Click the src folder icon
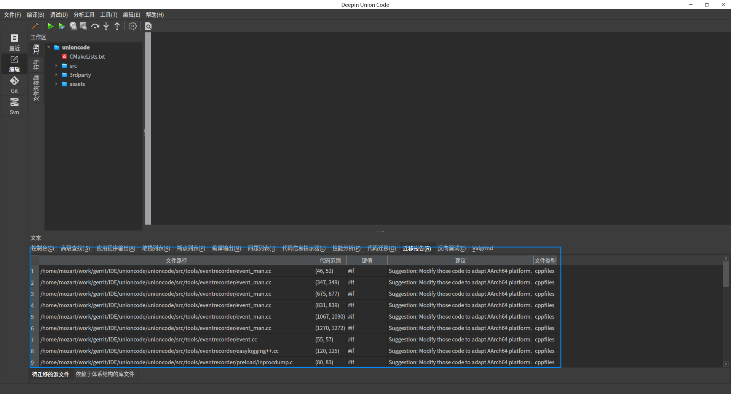This screenshot has height=394, width=731. click(64, 65)
